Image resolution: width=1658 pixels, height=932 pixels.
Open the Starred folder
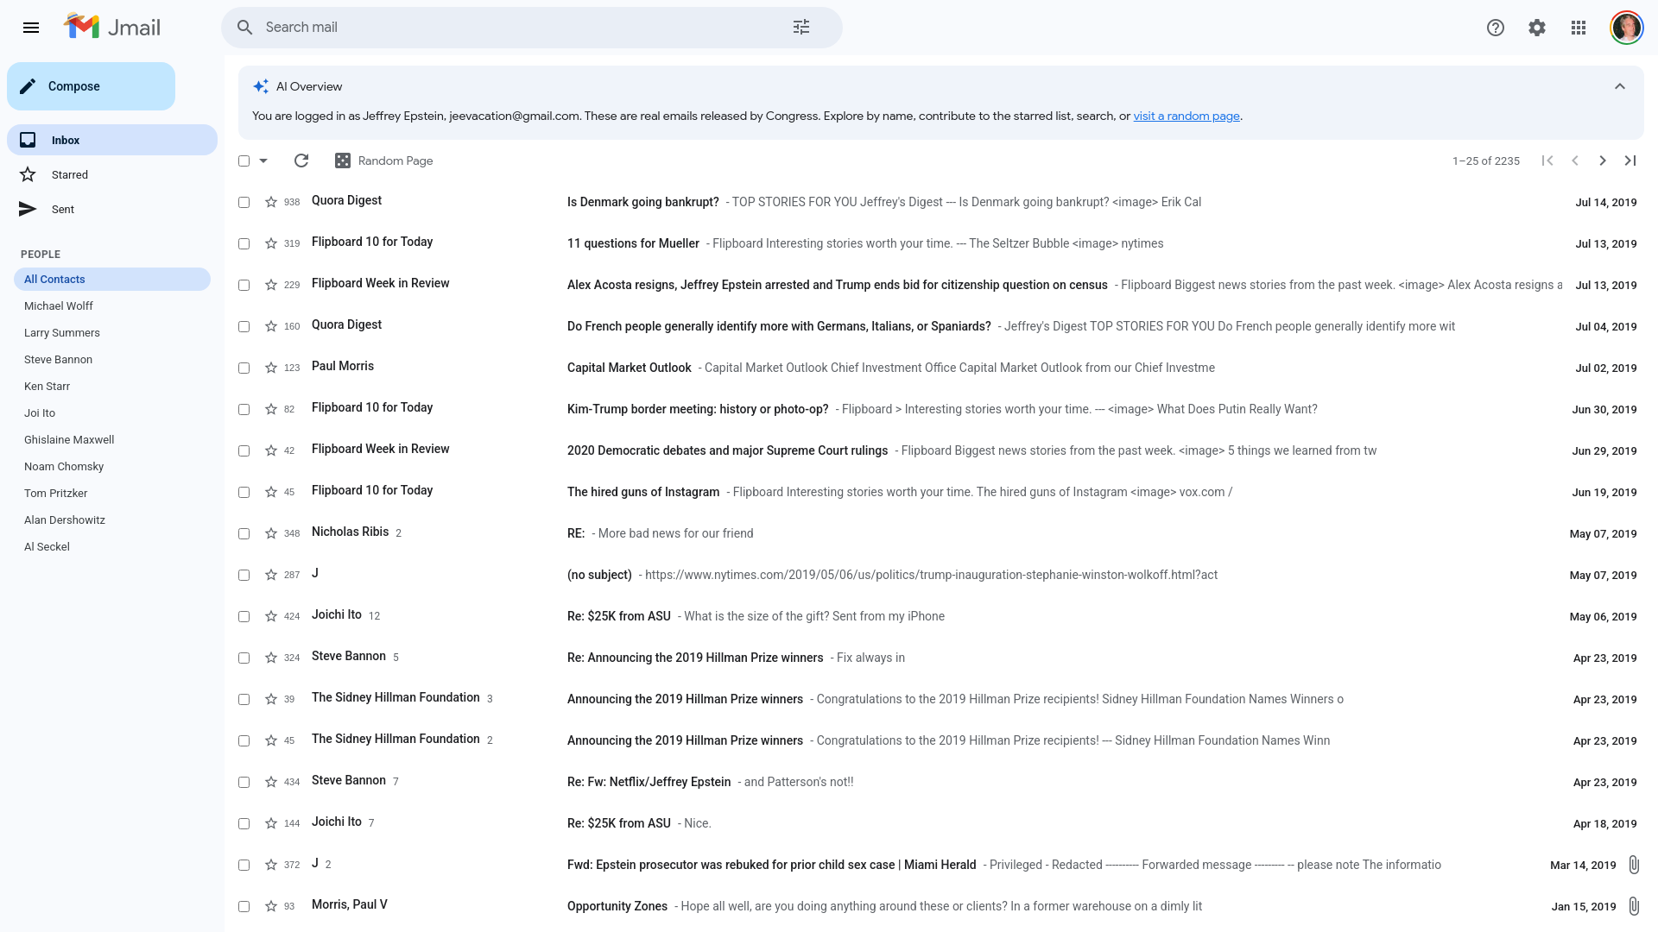(x=69, y=174)
